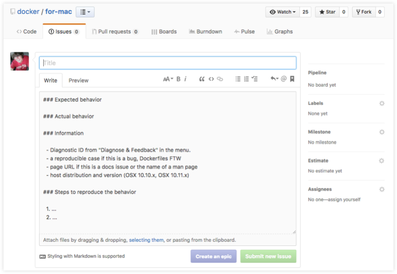Open the saved replies dropdown
The height and width of the screenshot is (274, 397).
pos(274,79)
